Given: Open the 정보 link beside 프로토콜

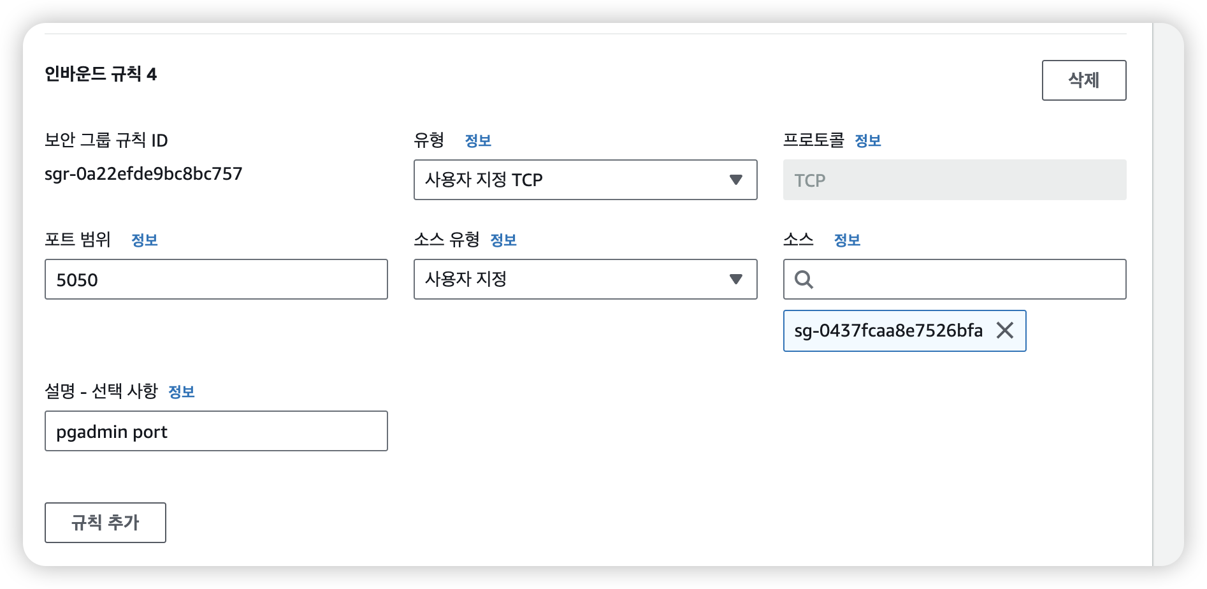Looking at the screenshot, I should coord(867,141).
